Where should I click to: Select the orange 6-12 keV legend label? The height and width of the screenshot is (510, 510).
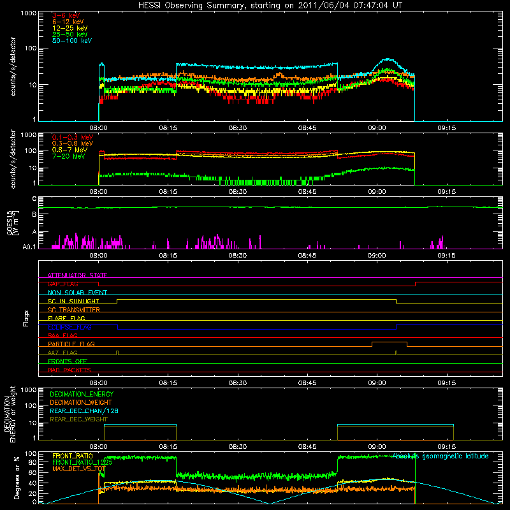pyautogui.click(x=68, y=22)
